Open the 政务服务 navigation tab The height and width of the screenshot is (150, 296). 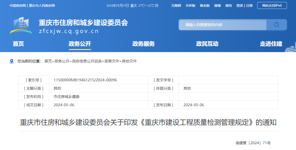click(143, 44)
